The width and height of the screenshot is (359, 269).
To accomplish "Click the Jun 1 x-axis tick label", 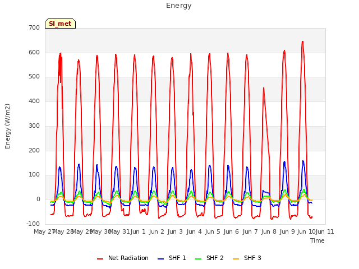I will click(x=138, y=231).
